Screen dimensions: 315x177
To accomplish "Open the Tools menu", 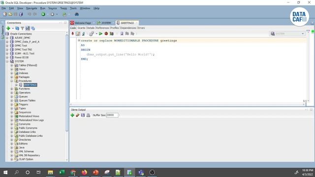I will tap(73, 8).
